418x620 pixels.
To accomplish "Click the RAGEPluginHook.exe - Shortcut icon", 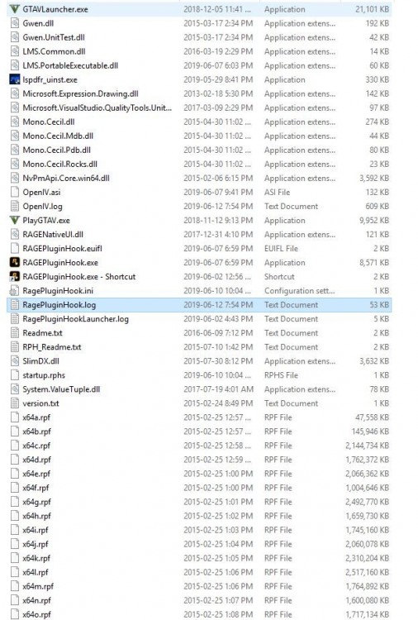I will point(15,277).
